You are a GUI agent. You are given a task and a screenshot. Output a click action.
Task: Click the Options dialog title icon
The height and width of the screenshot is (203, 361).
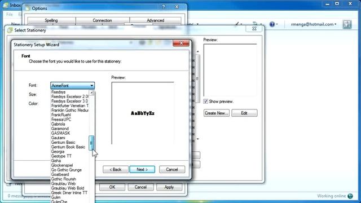[x=28, y=8]
